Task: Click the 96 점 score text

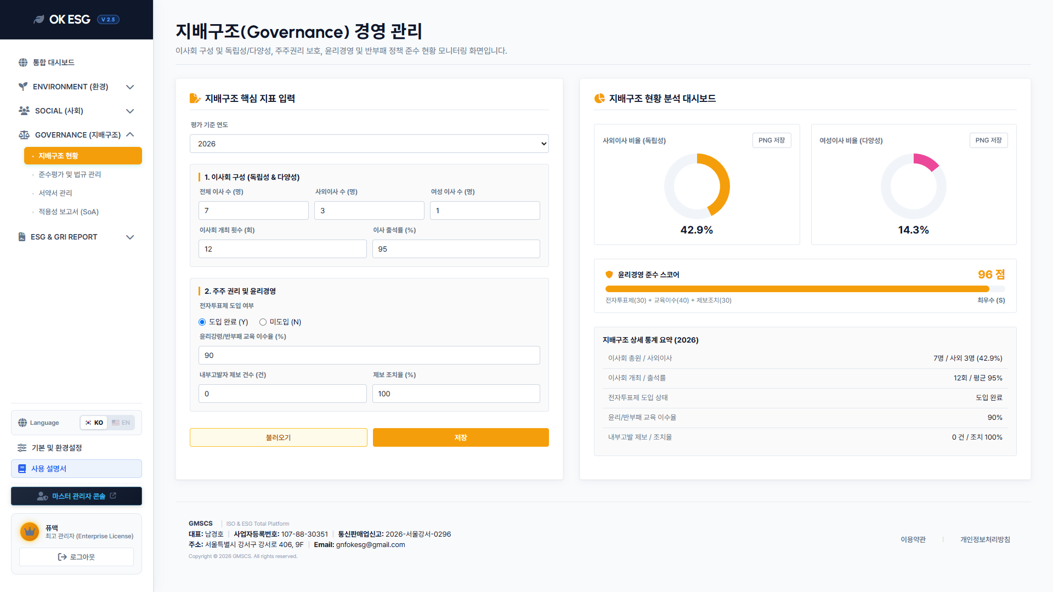Action: [x=992, y=275]
